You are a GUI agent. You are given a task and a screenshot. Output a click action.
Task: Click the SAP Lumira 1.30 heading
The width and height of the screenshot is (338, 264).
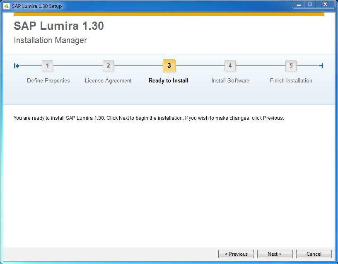coord(59,26)
